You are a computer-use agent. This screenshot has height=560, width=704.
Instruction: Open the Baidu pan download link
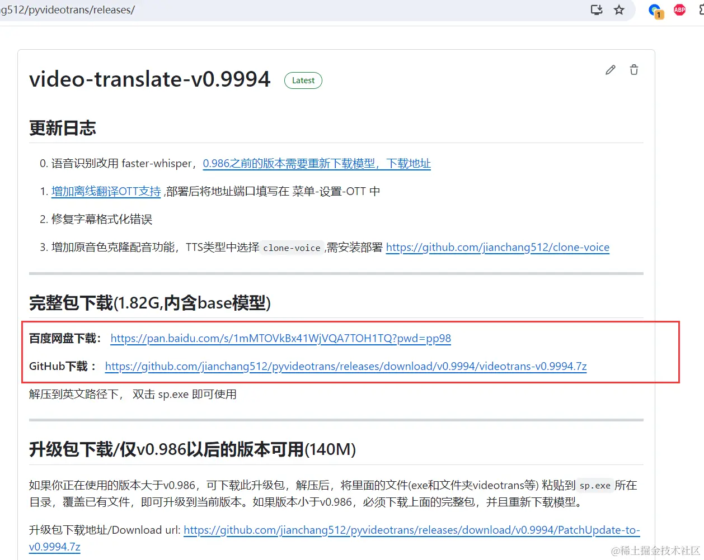280,338
